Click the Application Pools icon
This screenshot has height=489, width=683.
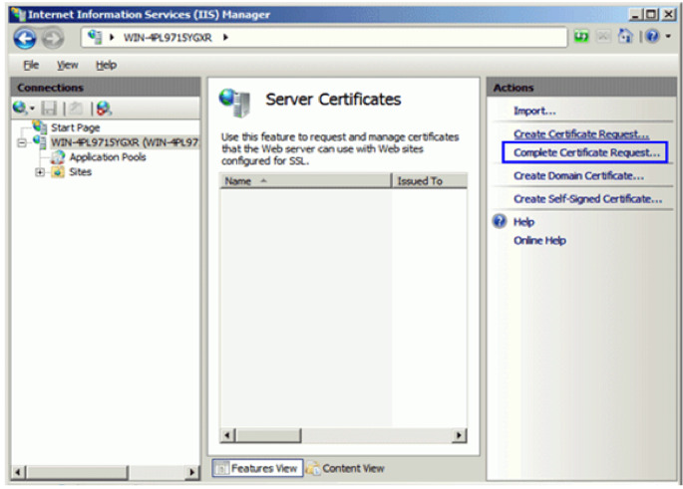[58, 157]
